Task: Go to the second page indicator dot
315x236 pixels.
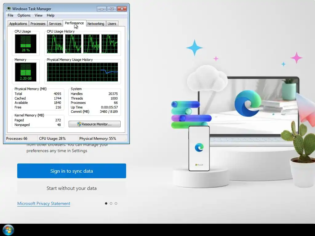Action: pos(111,203)
